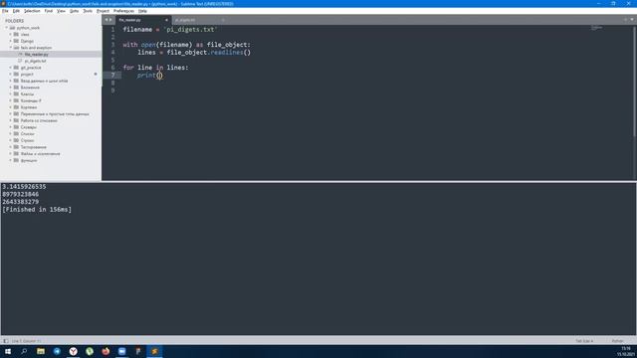Open Yandex Browser from the taskbar
This screenshot has width=637, height=358.
coord(73,351)
